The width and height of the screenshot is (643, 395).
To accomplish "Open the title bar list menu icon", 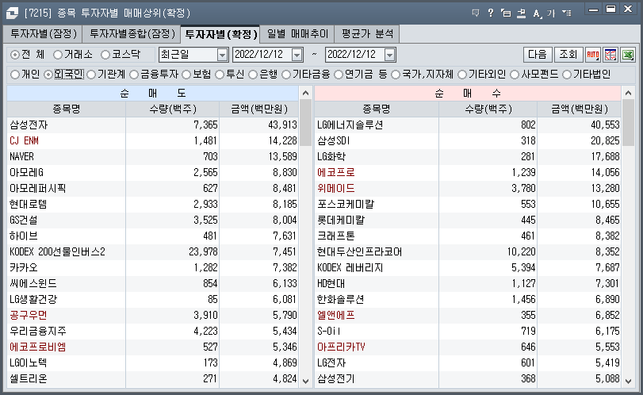I will pyautogui.click(x=567, y=13).
